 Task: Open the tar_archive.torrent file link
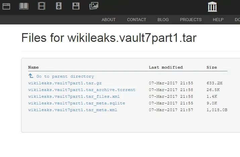click(82, 90)
